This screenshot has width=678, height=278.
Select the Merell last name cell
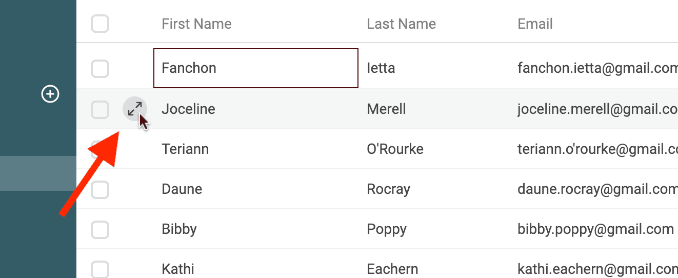pos(386,109)
